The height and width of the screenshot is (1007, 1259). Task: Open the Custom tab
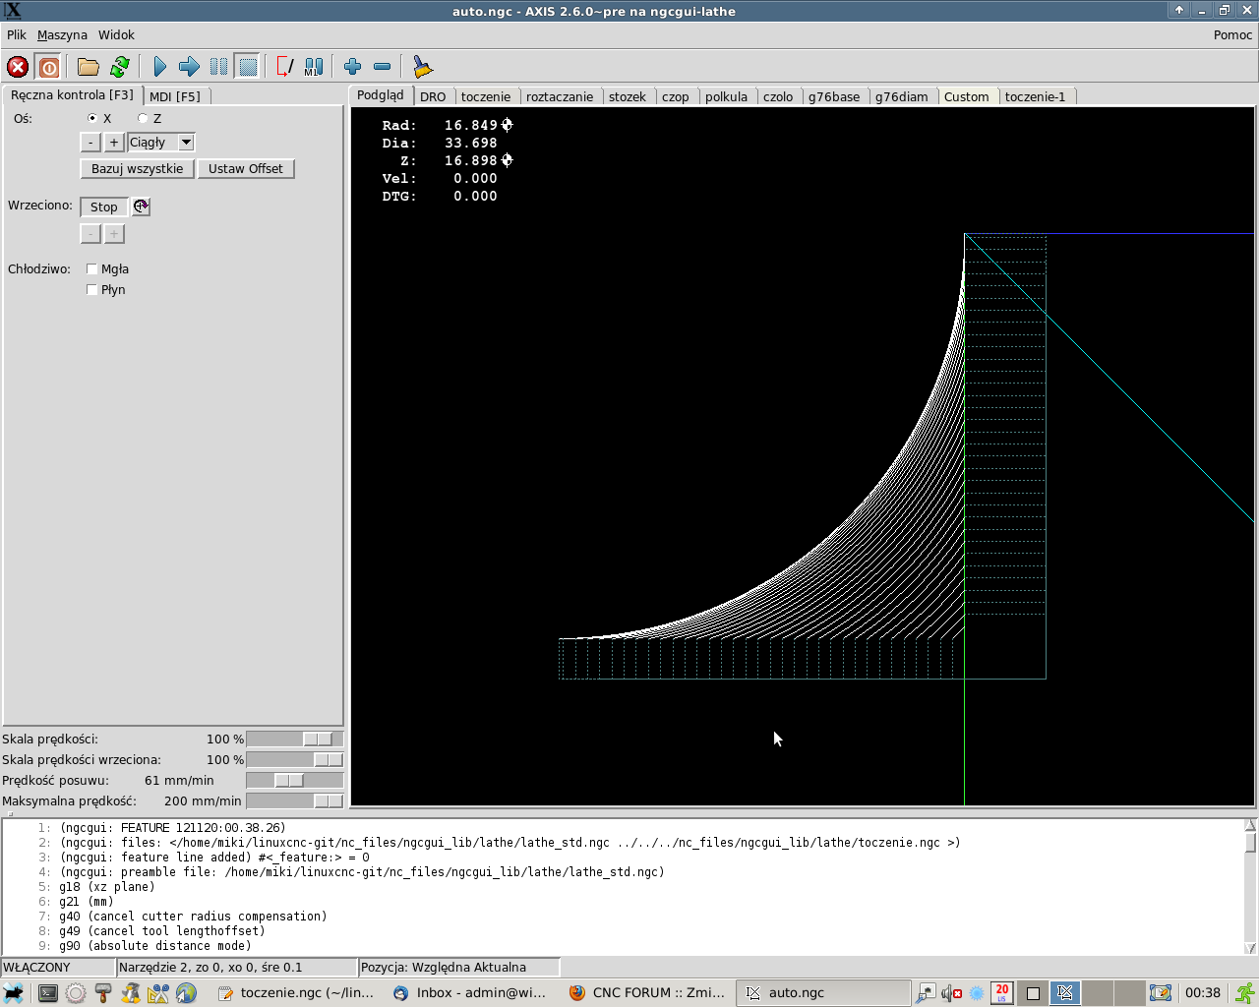coord(967,96)
